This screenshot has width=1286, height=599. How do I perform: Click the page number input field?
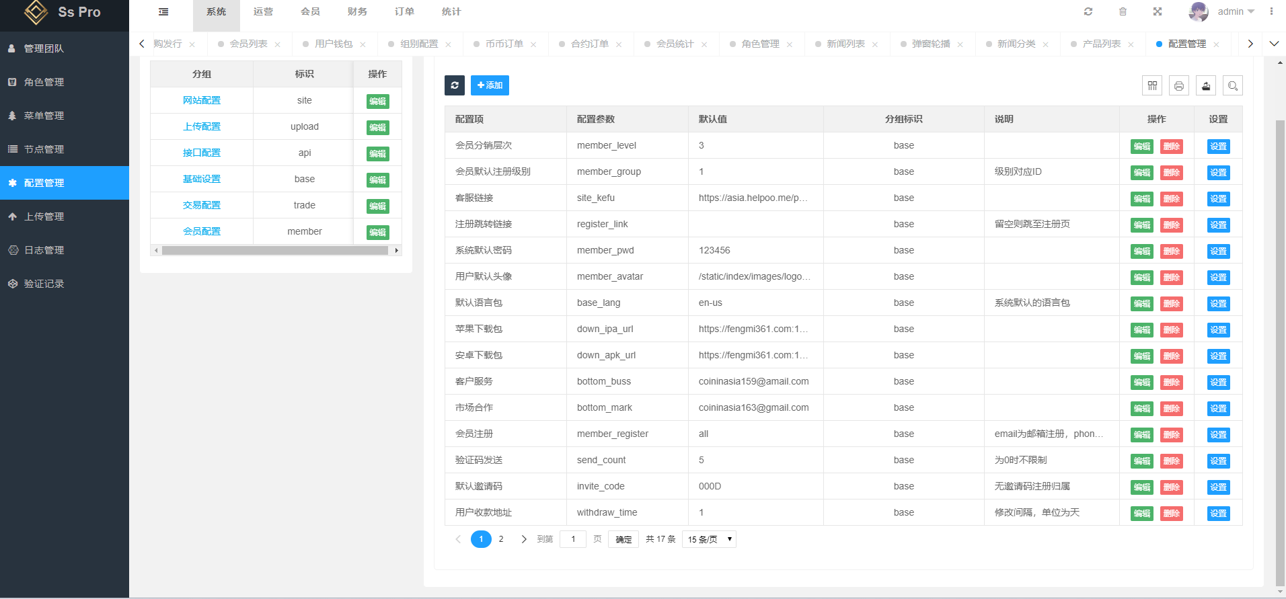(x=573, y=539)
